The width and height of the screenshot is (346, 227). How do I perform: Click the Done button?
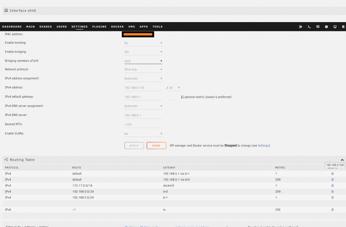pyautogui.click(x=156, y=146)
